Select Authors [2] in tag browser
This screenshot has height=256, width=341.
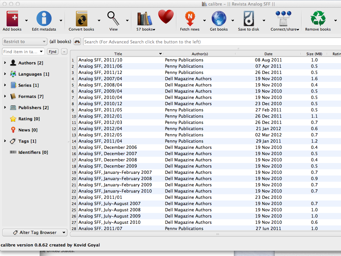coord(31,63)
